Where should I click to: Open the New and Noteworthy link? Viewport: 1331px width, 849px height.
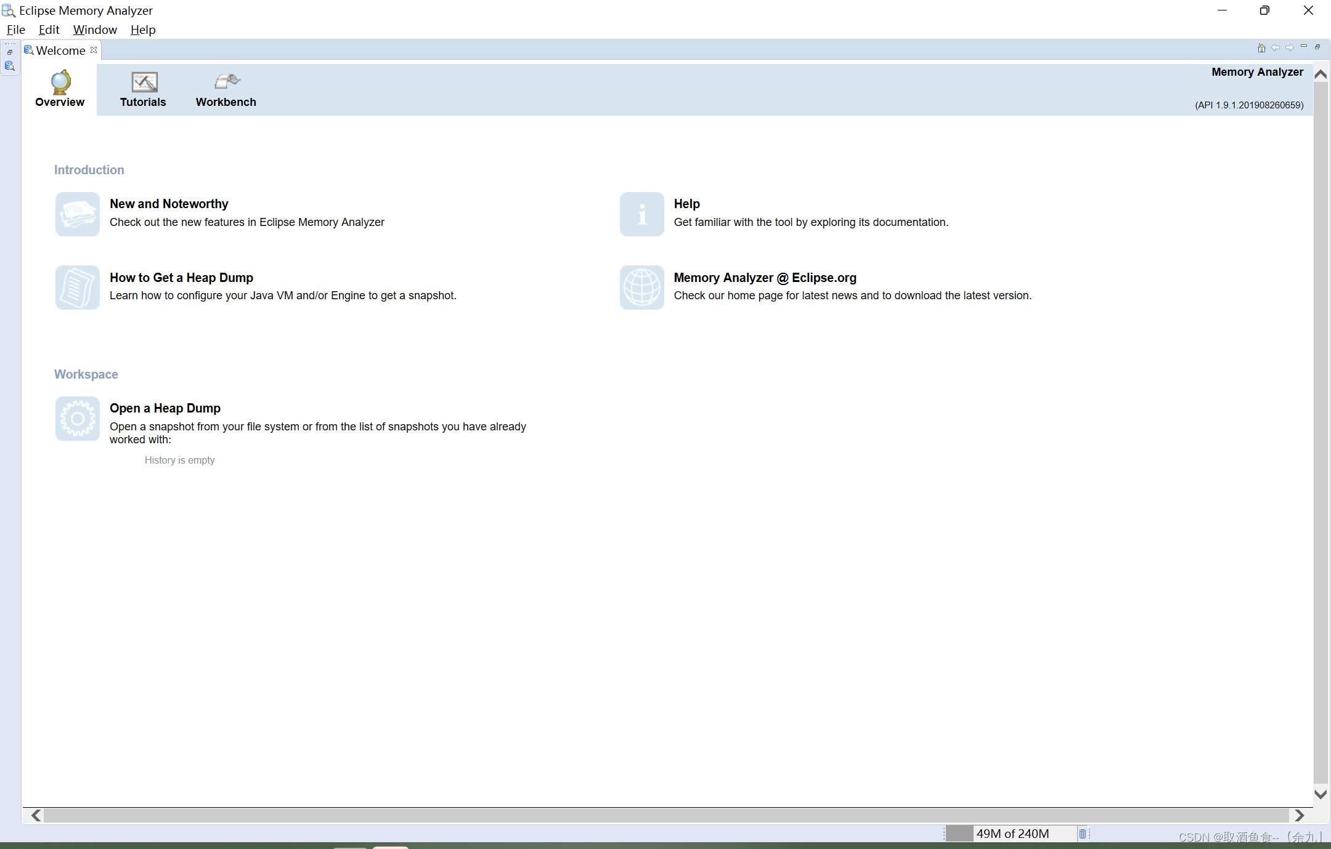click(x=169, y=204)
